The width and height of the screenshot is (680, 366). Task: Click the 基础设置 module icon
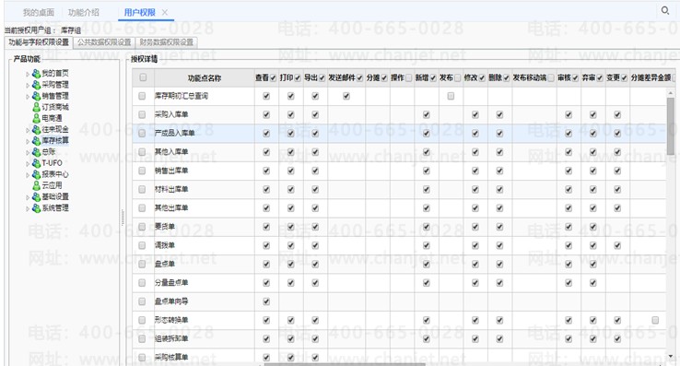pyautogui.click(x=37, y=197)
